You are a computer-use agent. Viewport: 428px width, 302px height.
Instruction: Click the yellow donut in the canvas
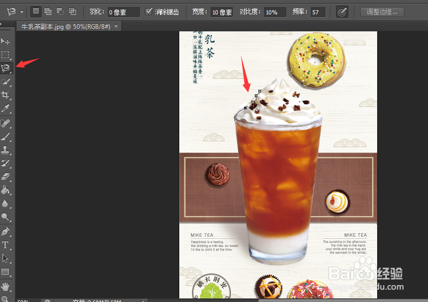(x=317, y=60)
